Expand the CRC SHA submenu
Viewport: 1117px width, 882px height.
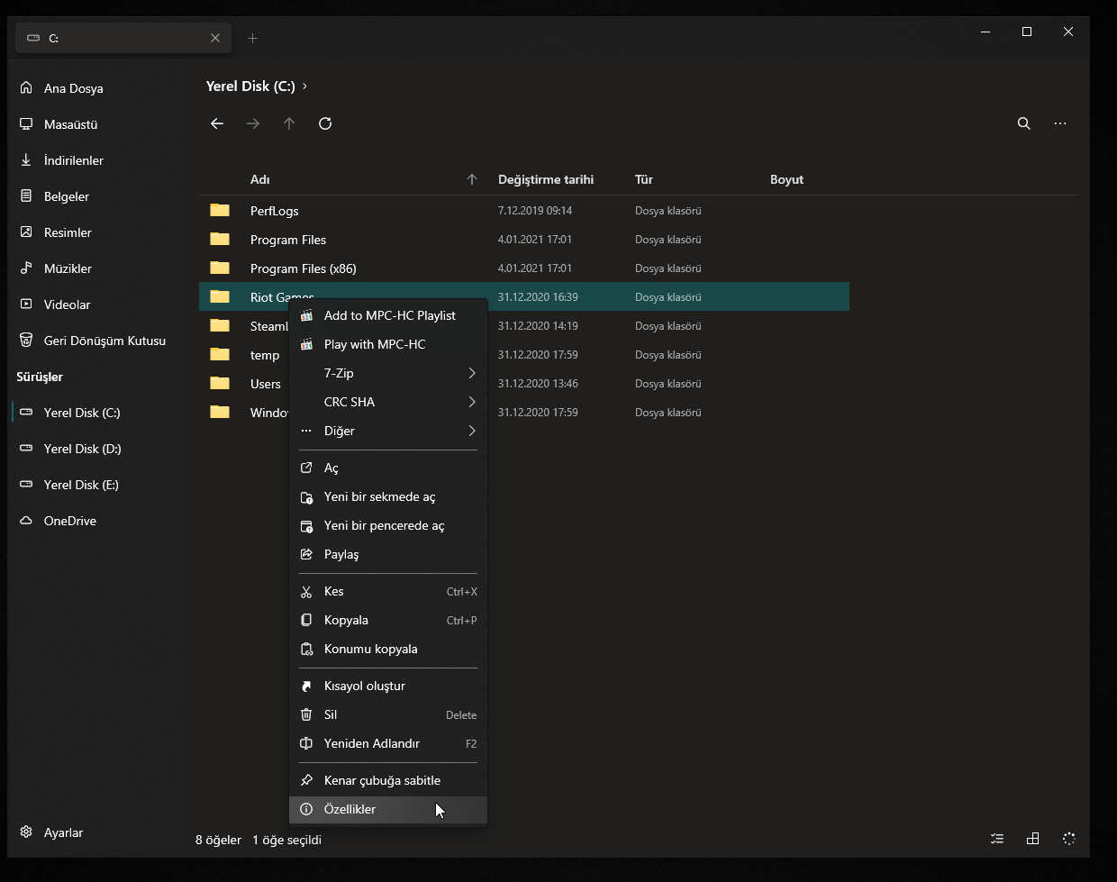388,402
